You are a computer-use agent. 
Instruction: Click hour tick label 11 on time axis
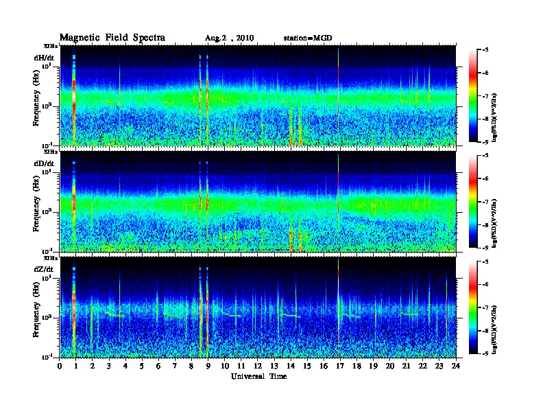(x=241, y=366)
